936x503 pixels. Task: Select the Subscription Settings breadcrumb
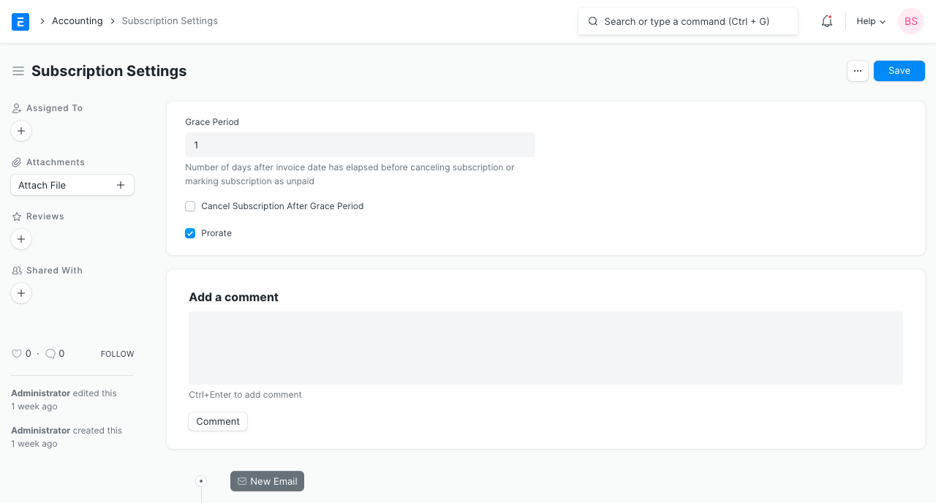click(170, 20)
